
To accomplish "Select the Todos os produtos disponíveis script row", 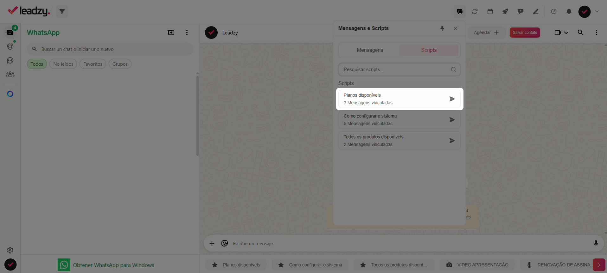I will click(399, 141).
